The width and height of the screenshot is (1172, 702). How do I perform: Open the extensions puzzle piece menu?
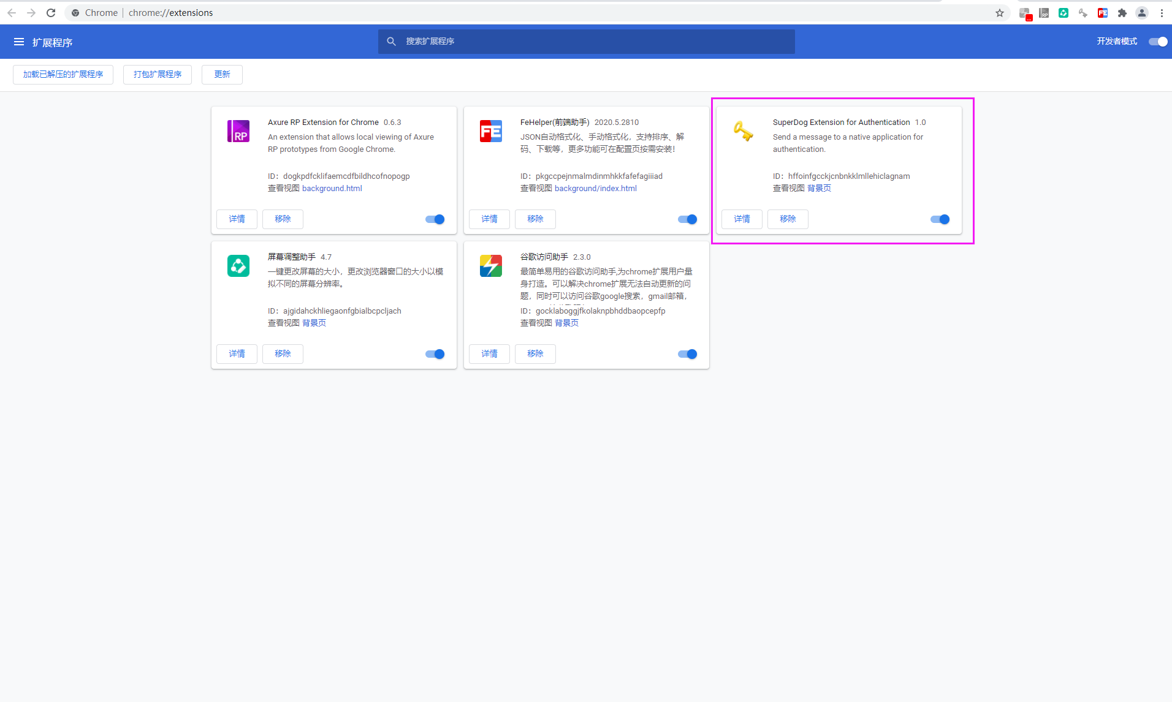pyautogui.click(x=1122, y=13)
